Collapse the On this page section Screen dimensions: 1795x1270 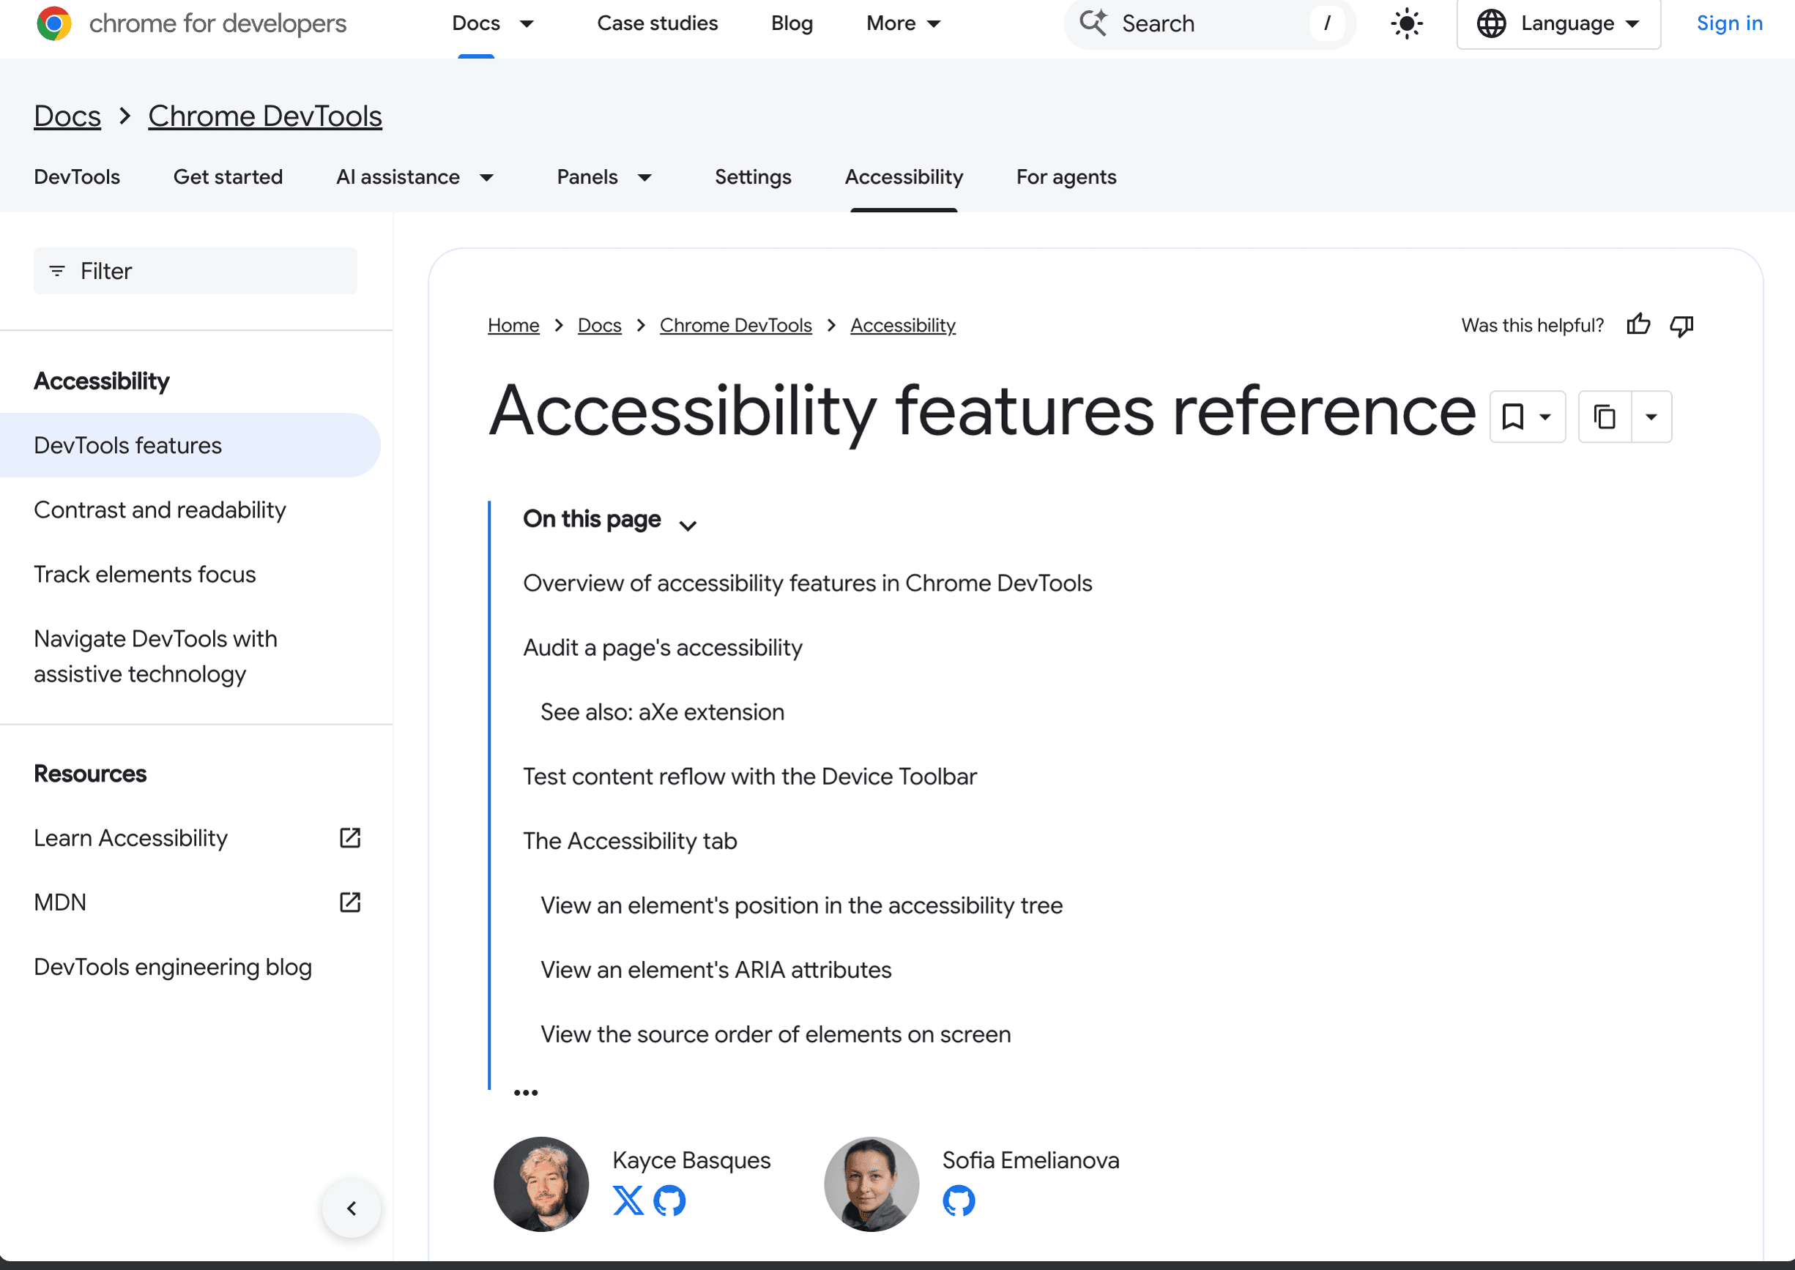coord(688,525)
